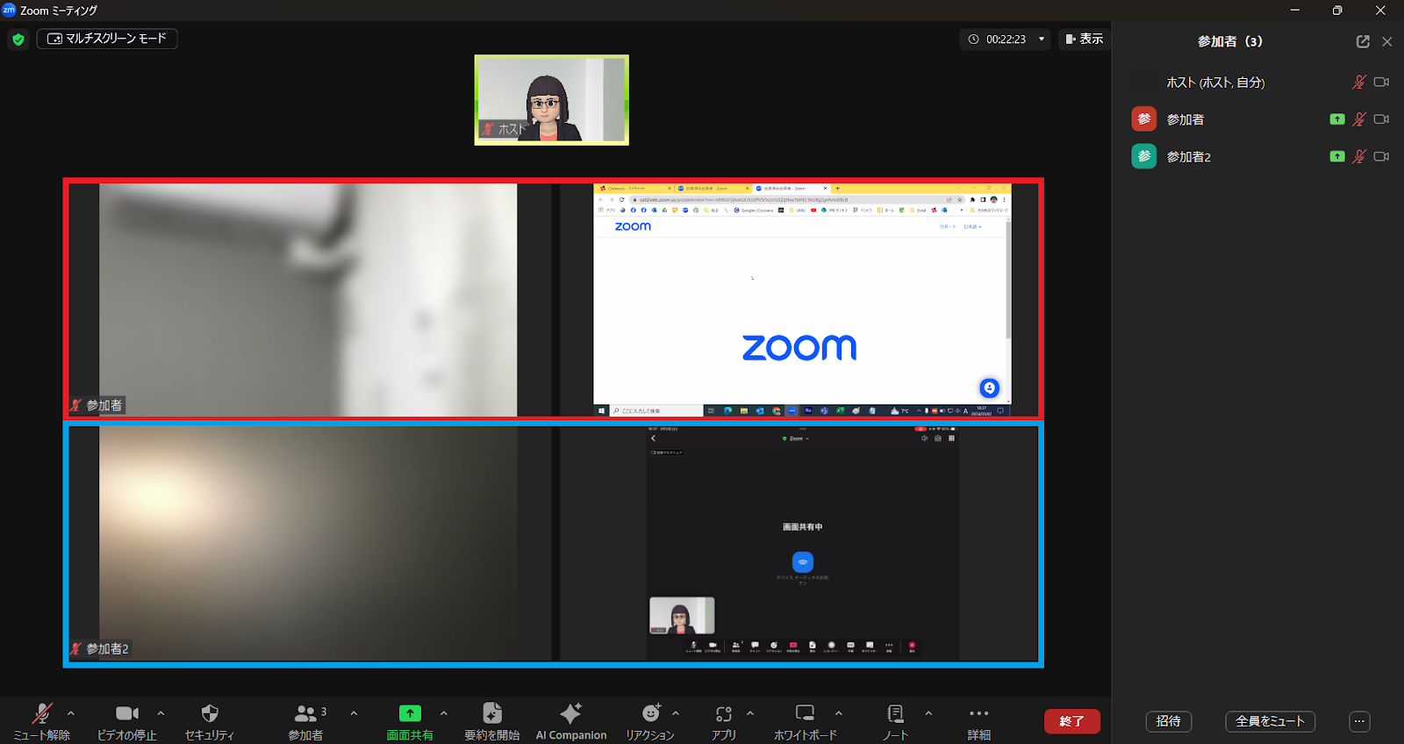The image size is (1404, 744).
Task: Open the 参加者 participants toolbar button
Action: (x=306, y=721)
